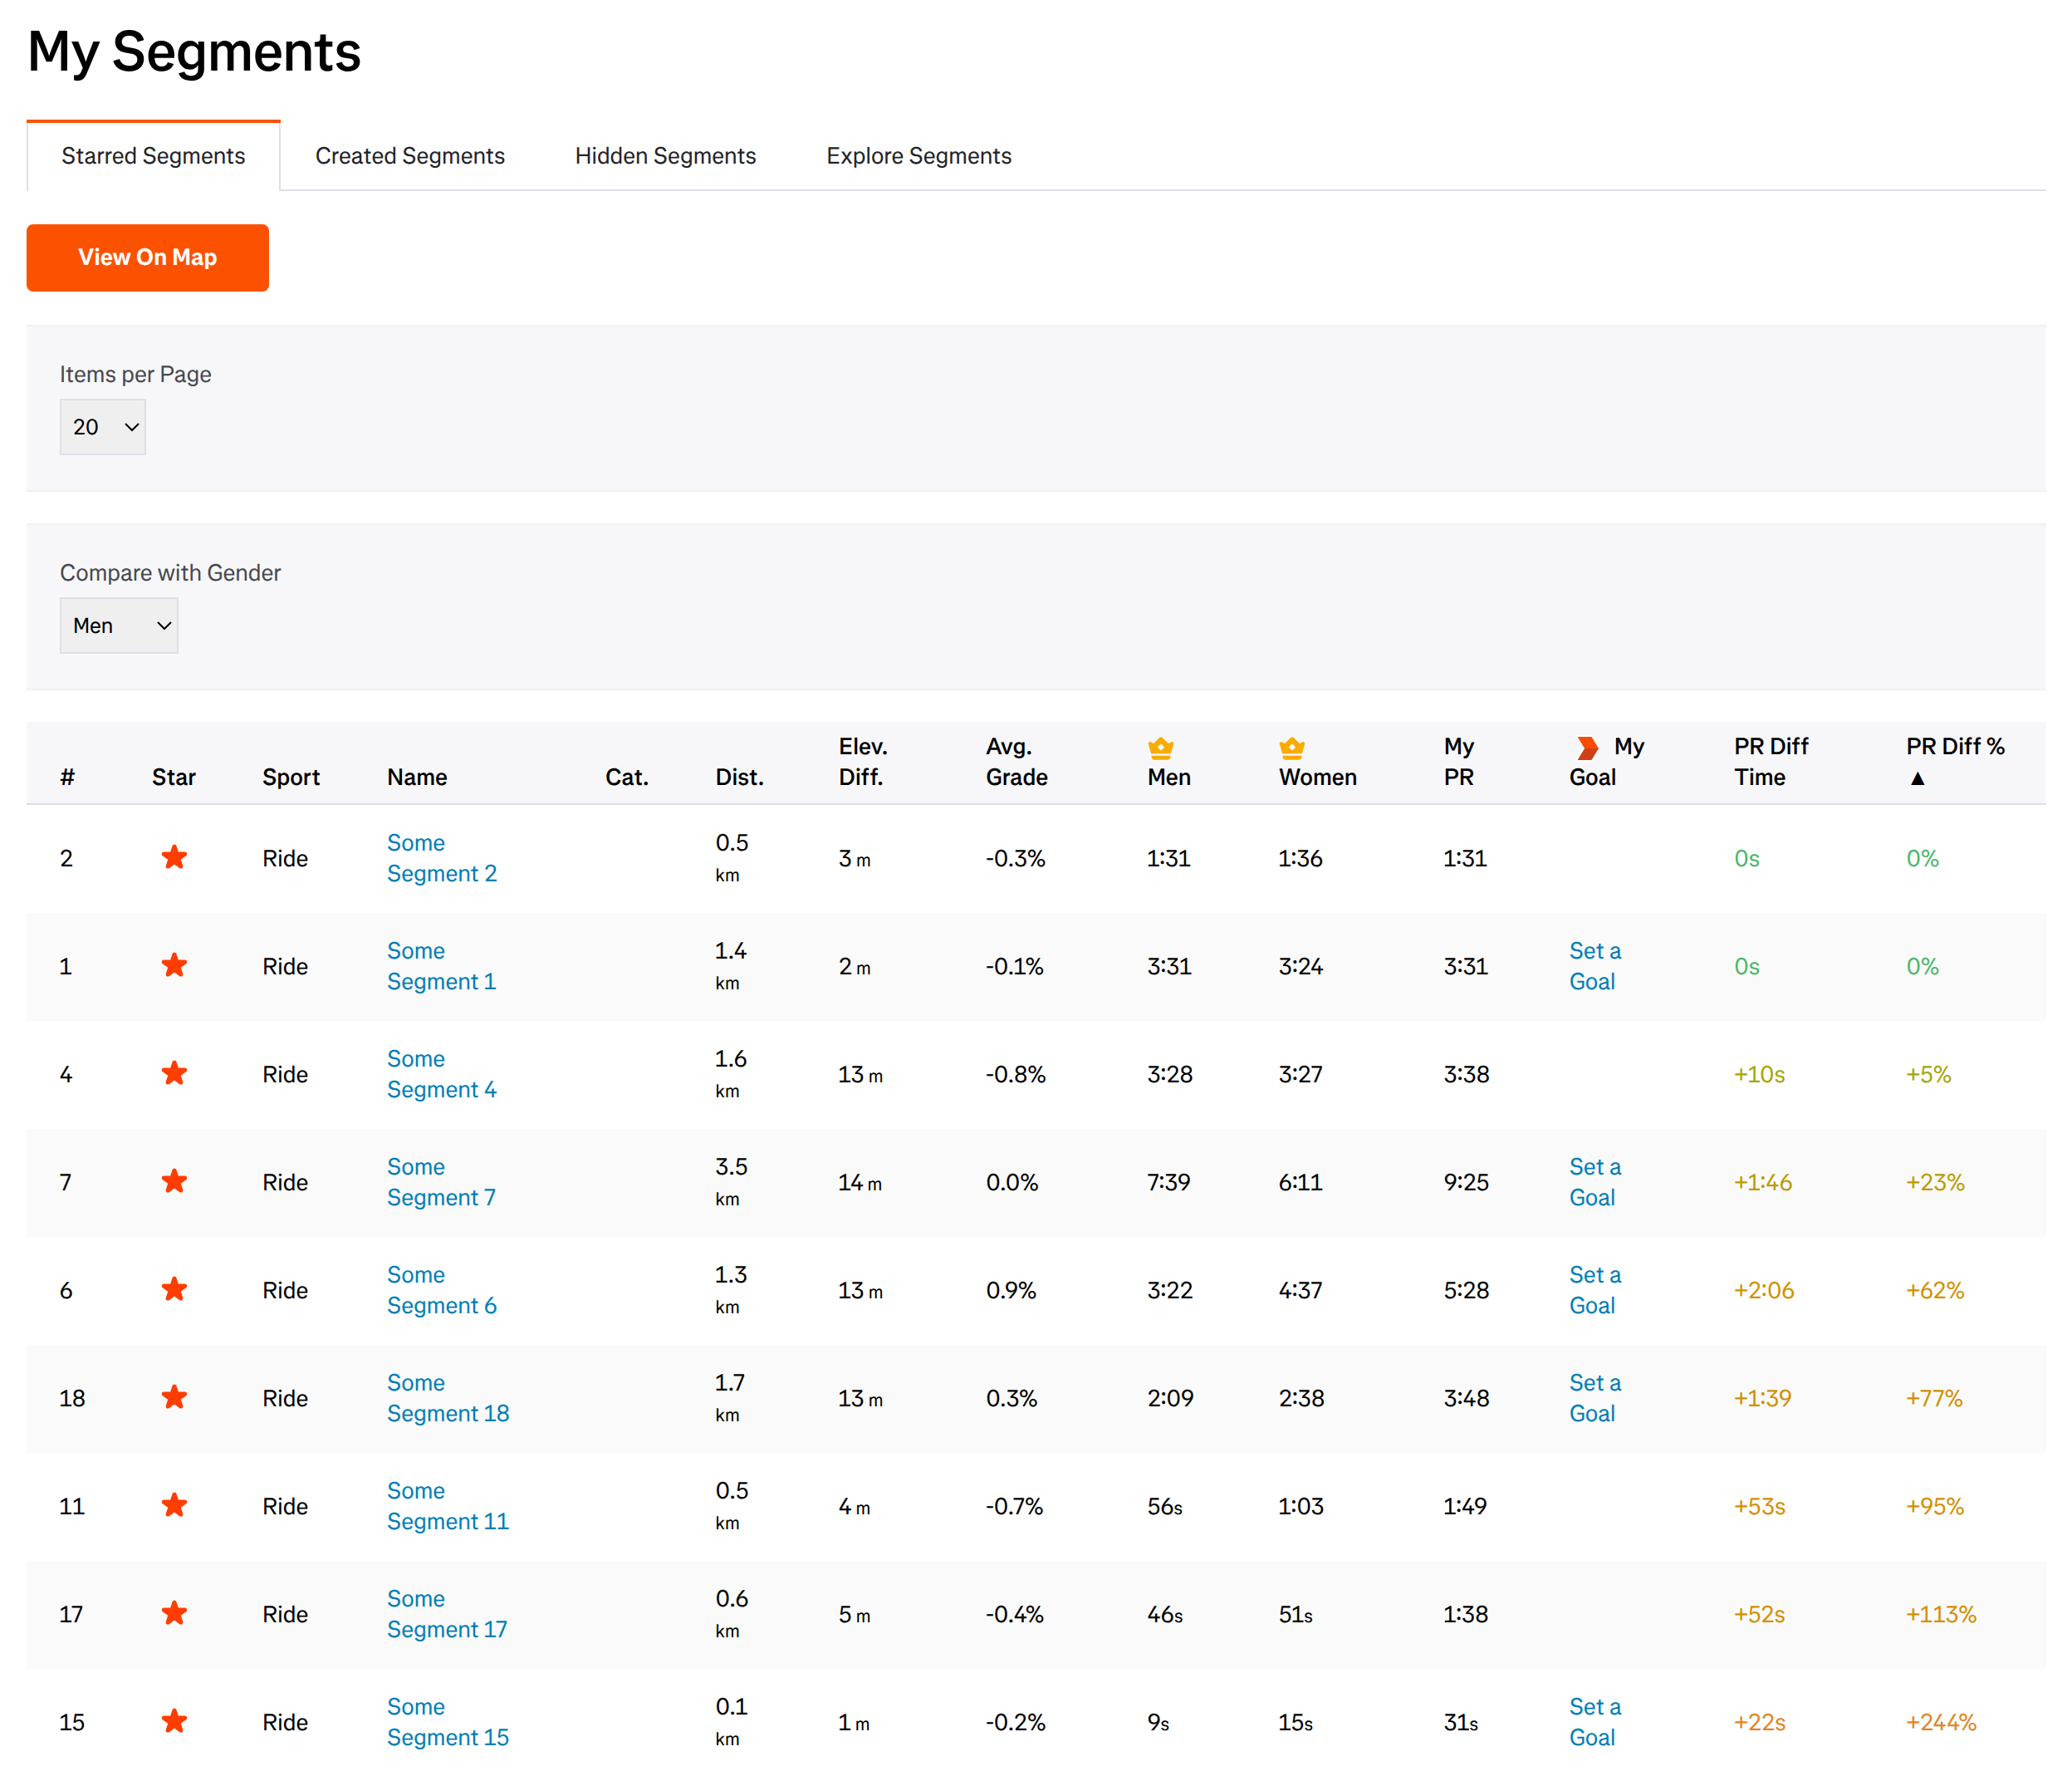Viewport: 2072px width, 1776px height.
Task: Set a Goal for Some Segment 15
Action: pyautogui.click(x=1595, y=1722)
